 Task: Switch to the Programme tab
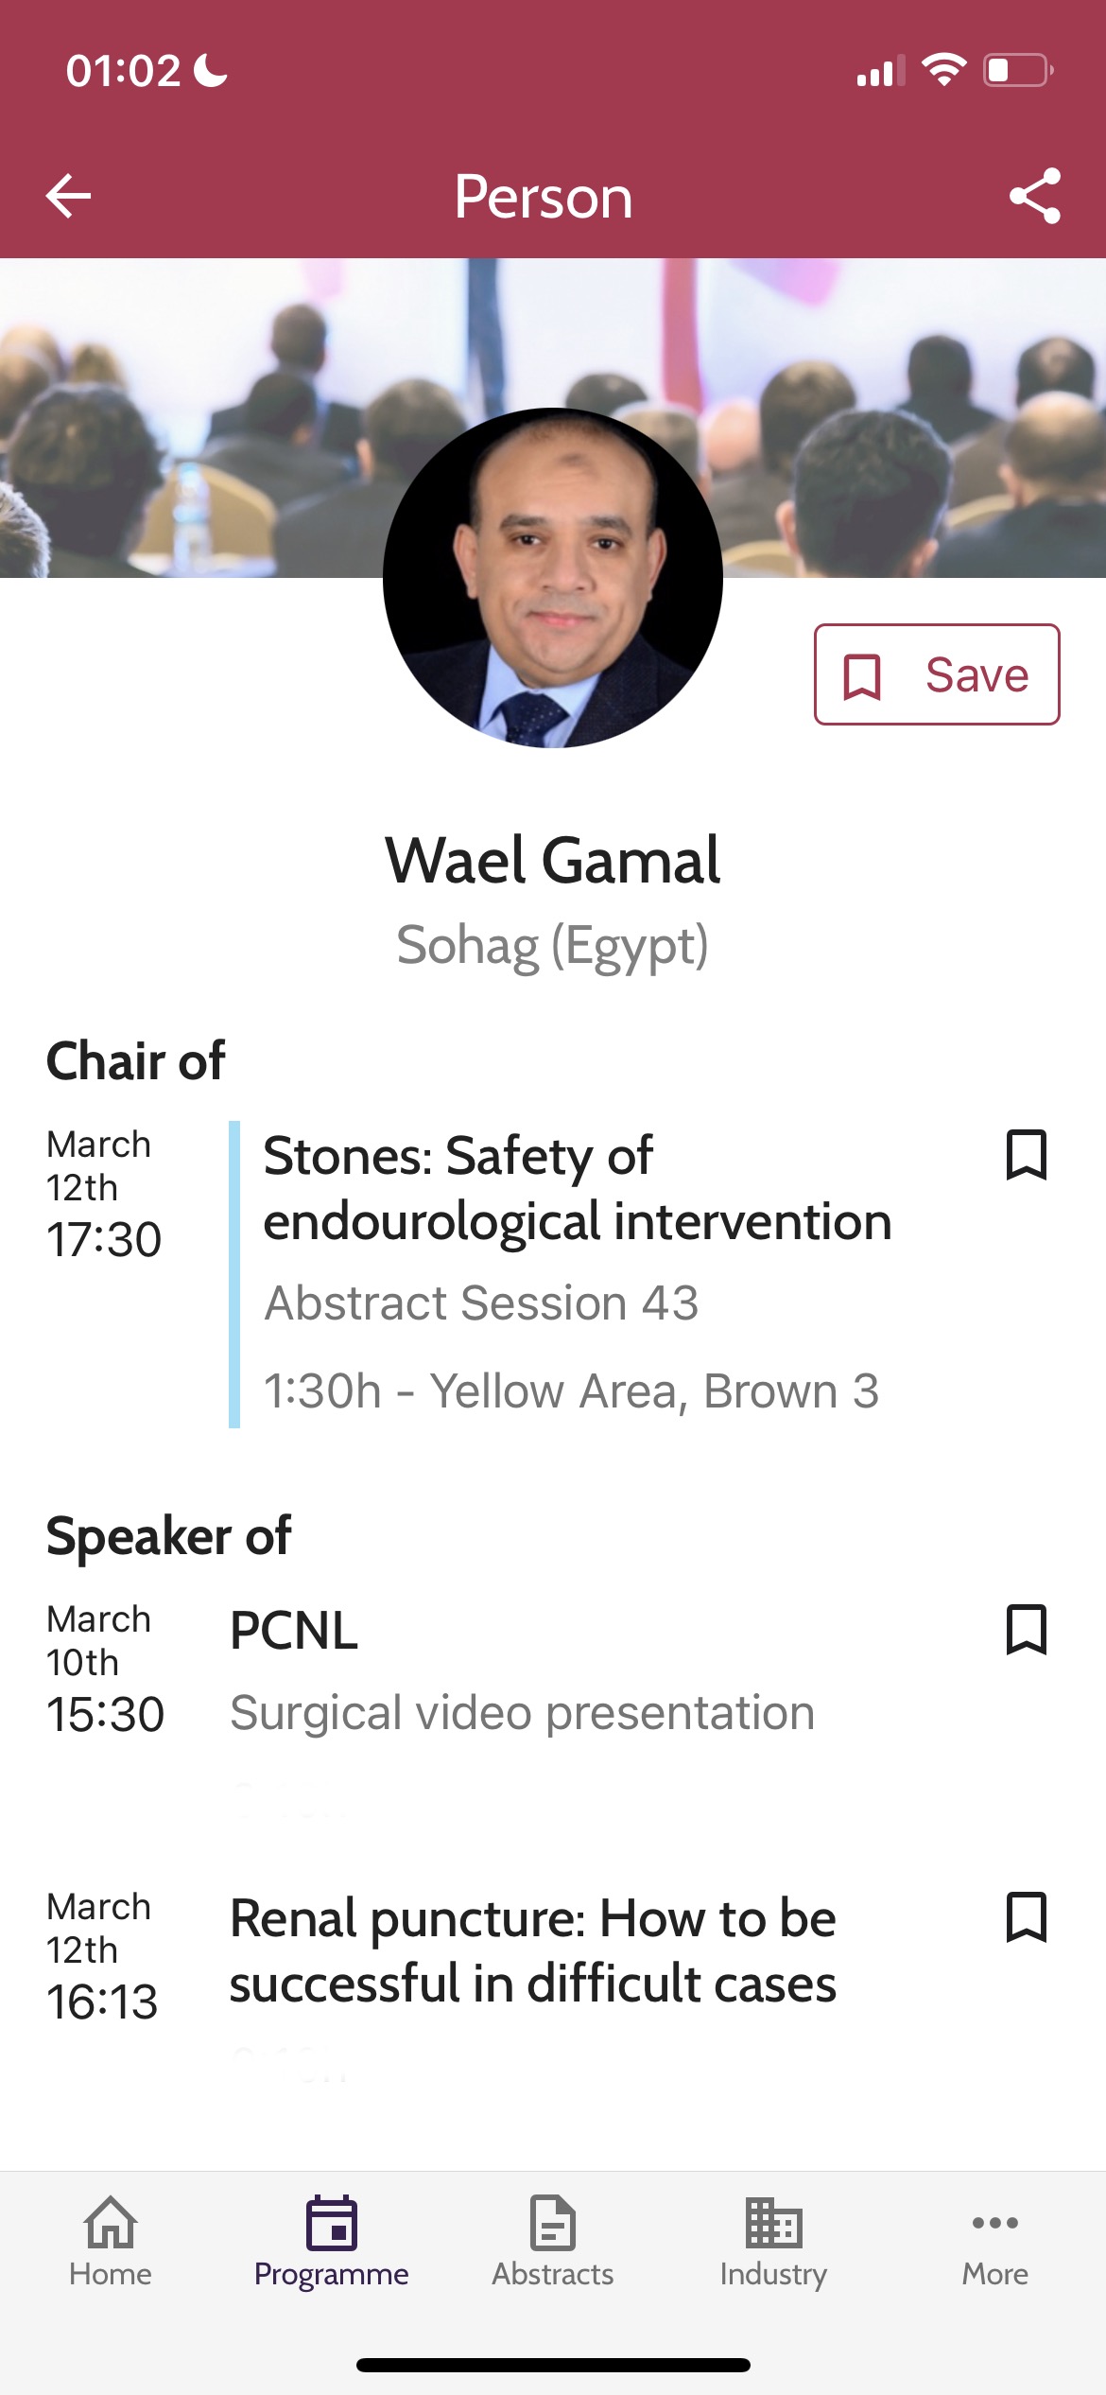click(332, 2241)
